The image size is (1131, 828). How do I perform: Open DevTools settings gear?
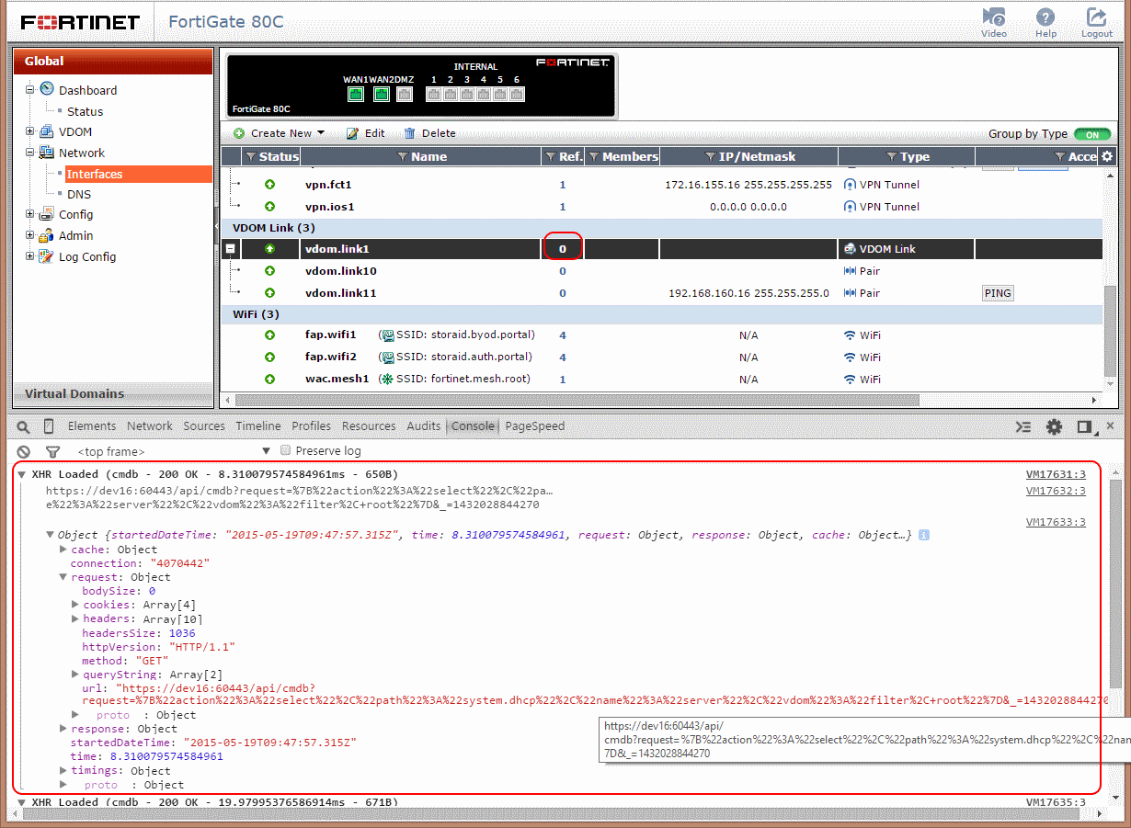1055,426
